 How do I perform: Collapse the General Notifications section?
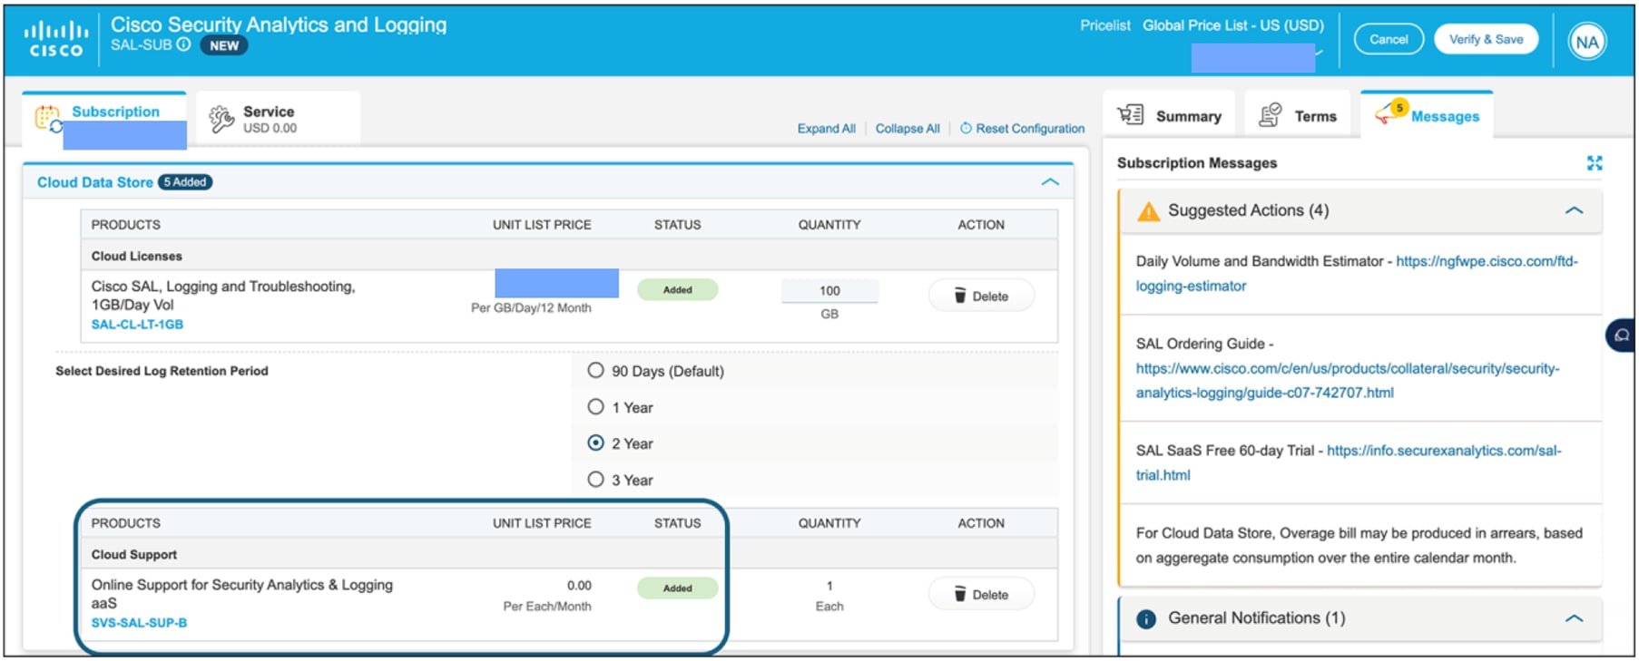coord(1574,618)
